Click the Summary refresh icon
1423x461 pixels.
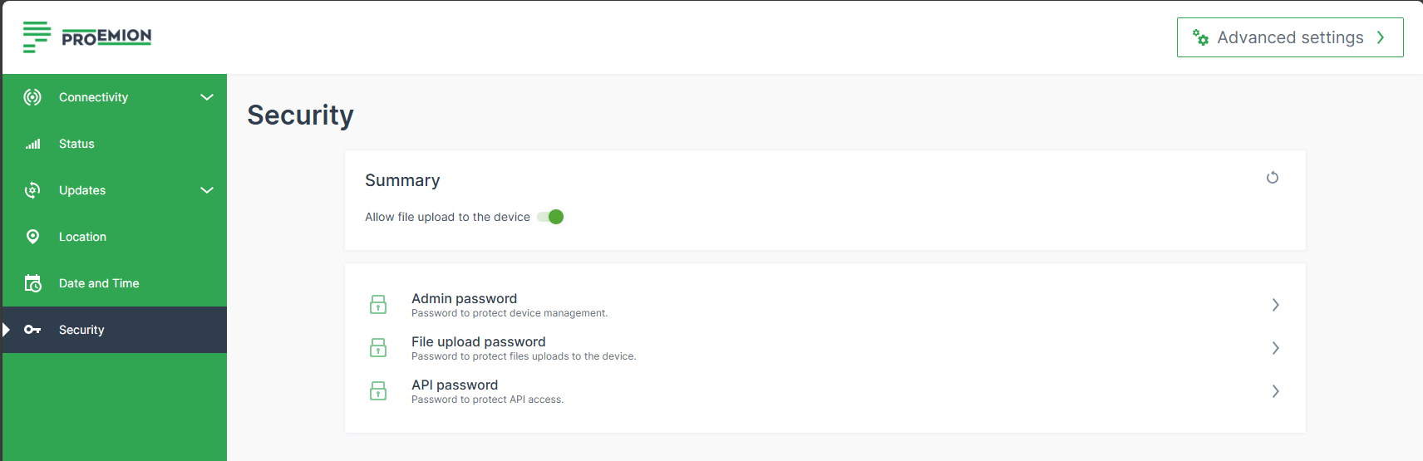(1272, 178)
